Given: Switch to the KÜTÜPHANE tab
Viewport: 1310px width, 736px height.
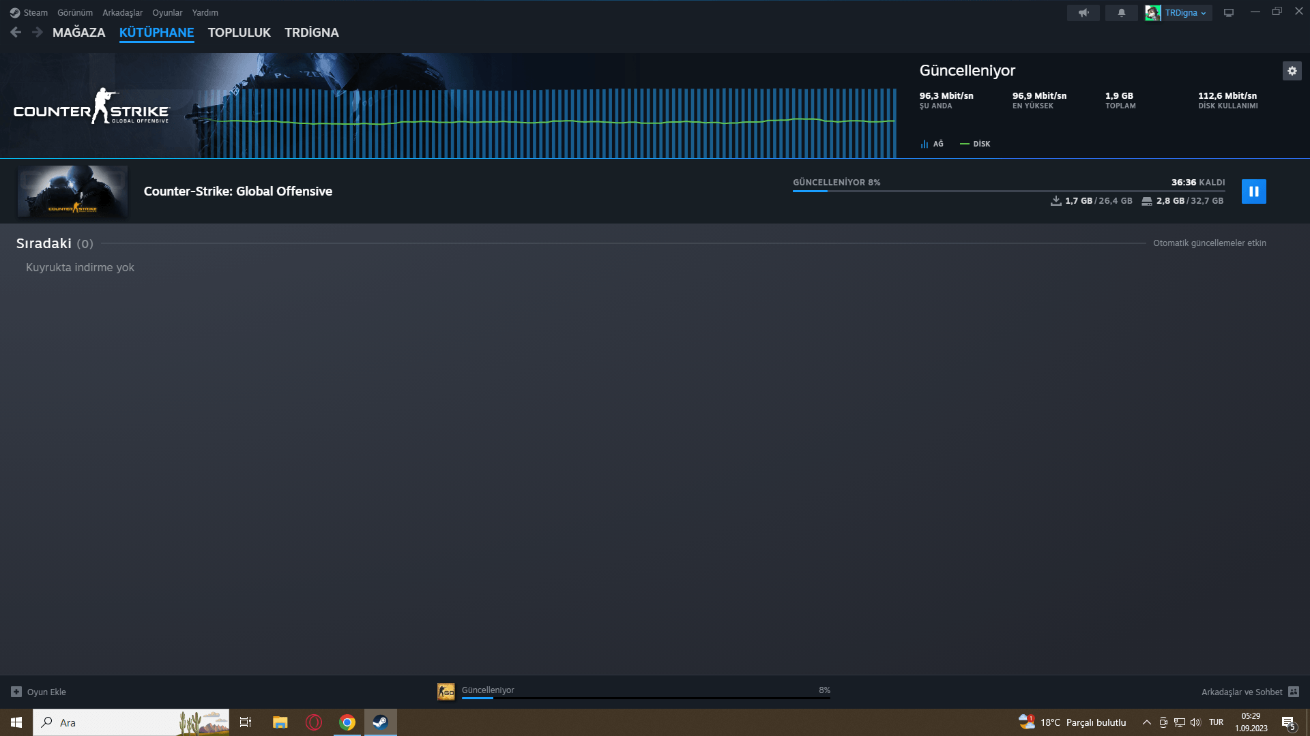Looking at the screenshot, I should point(157,33).
